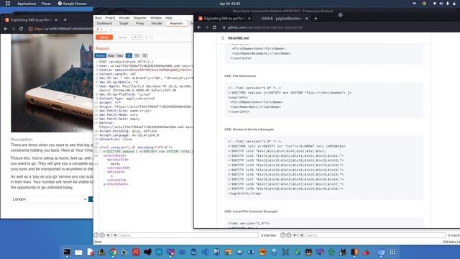
Task: Open the README.md table of contents icon
Action: (x=222, y=38)
